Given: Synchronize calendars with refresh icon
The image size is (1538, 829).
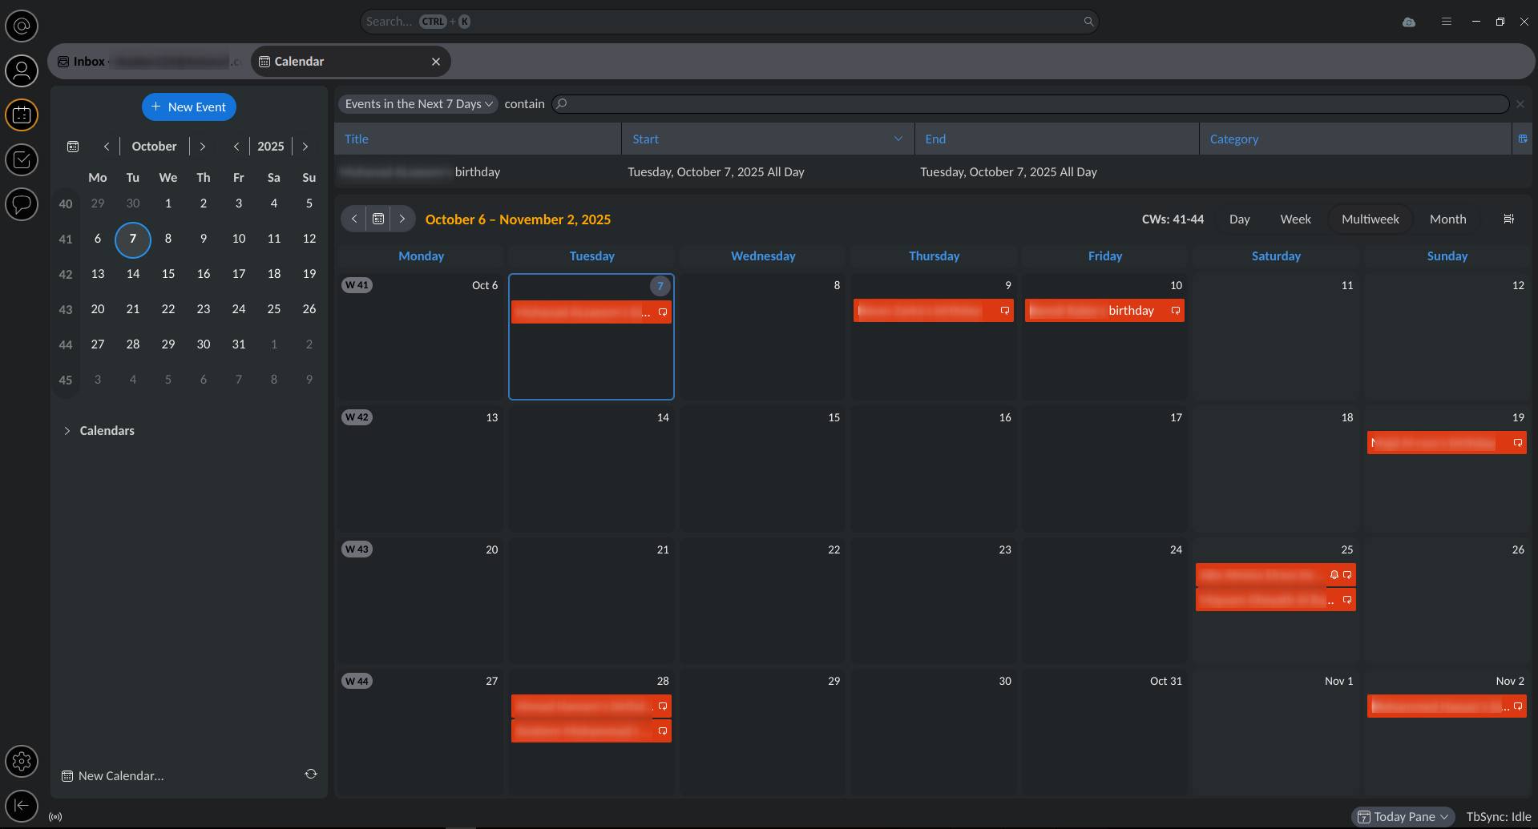Looking at the screenshot, I should pyautogui.click(x=311, y=774).
